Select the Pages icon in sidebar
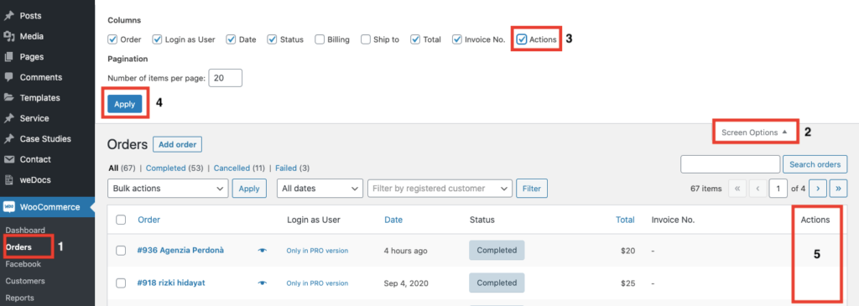Viewport: 859px width, 306px height. pyautogui.click(x=8, y=57)
